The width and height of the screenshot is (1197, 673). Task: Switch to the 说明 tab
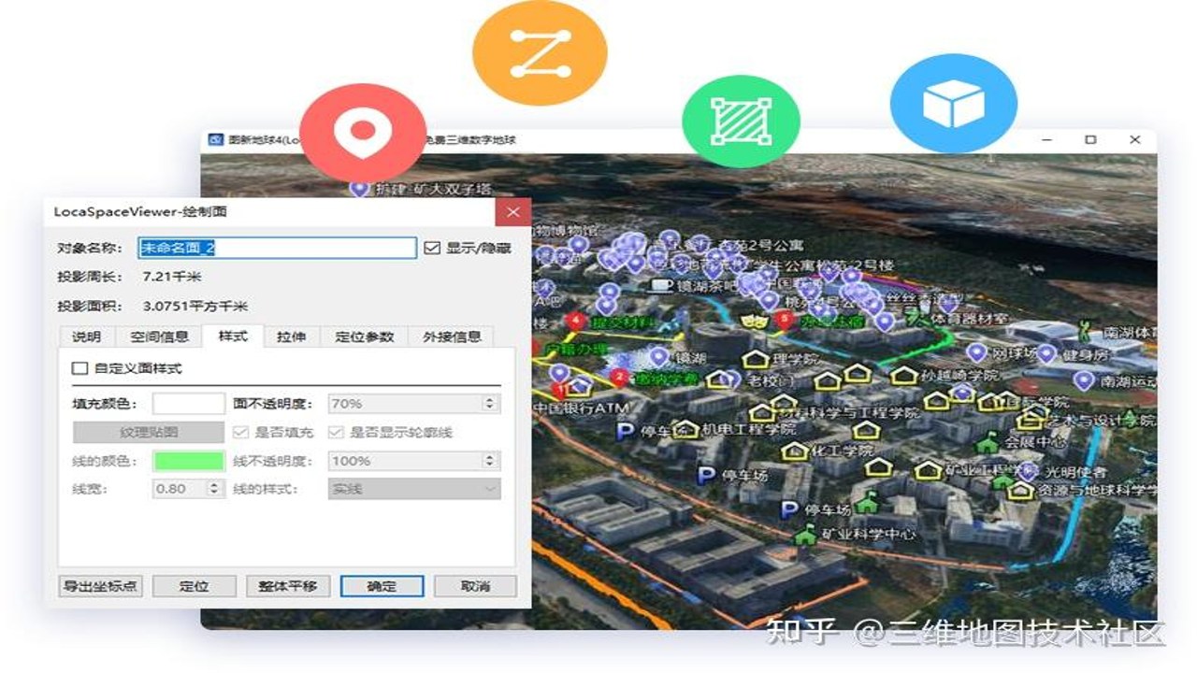(x=86, y=336)
